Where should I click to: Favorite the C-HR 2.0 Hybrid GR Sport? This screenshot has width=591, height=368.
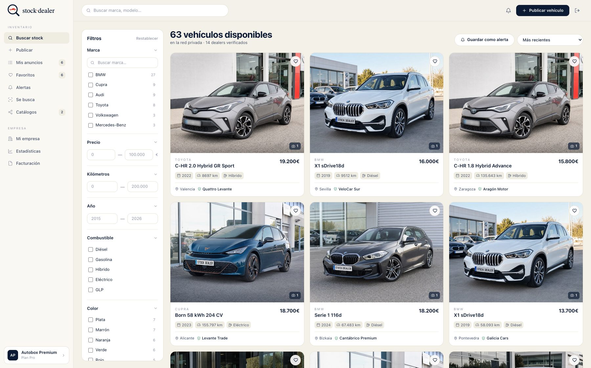coord(296,61)
